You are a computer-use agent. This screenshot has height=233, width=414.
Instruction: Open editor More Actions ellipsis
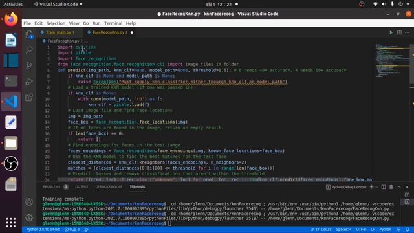click(x=407, y=32)
